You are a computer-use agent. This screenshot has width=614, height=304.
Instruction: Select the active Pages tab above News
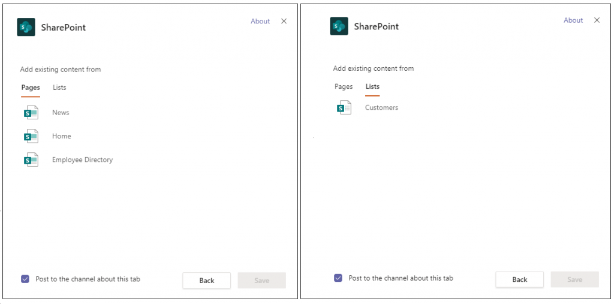31,88
